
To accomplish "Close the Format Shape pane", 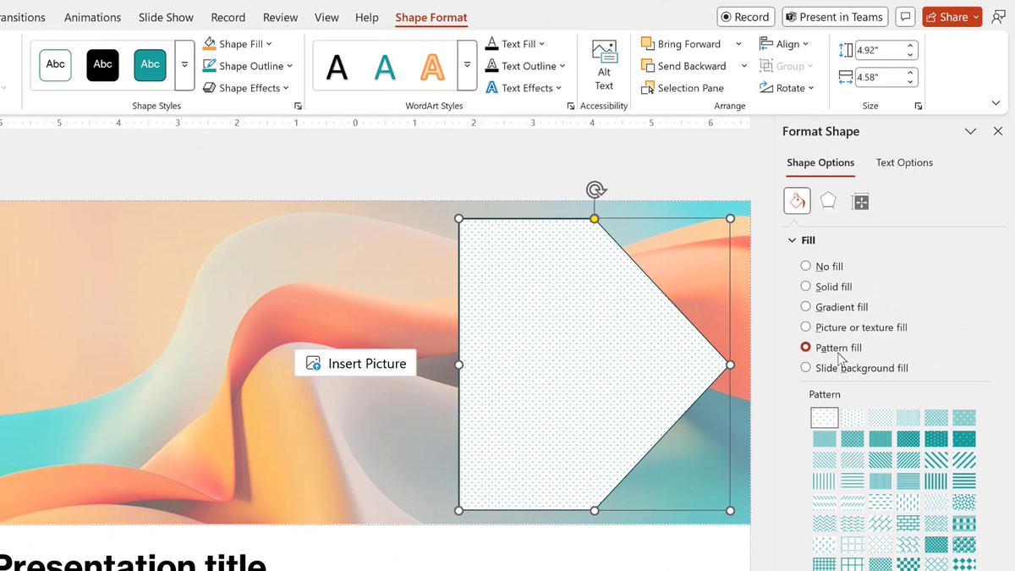I will 998,131.
